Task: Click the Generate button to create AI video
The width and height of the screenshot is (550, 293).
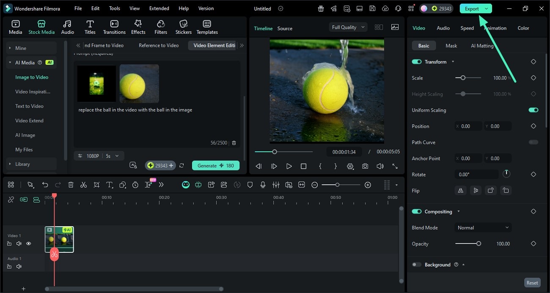Action: (x=216, y=165)
